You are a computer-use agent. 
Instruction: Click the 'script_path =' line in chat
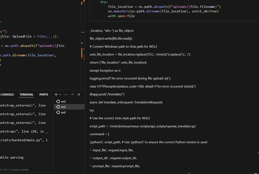[143, 126]
